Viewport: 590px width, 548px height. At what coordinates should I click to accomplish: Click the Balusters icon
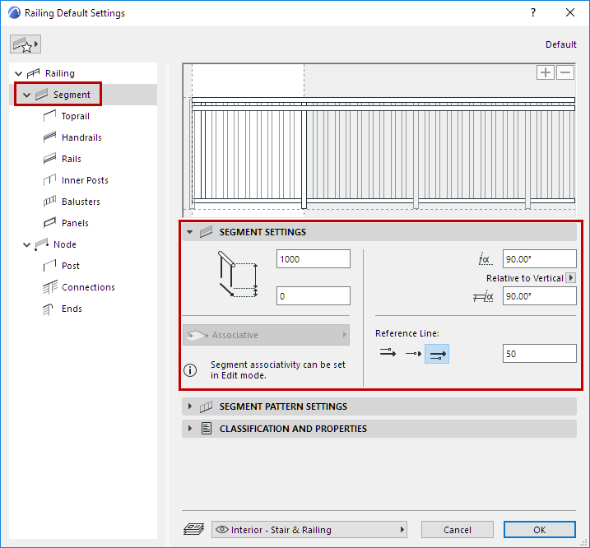click(49, 202)
